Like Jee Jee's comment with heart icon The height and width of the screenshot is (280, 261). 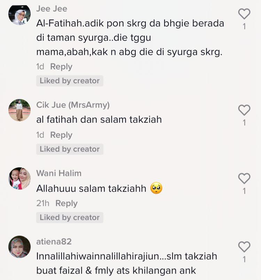coord(244,14)
